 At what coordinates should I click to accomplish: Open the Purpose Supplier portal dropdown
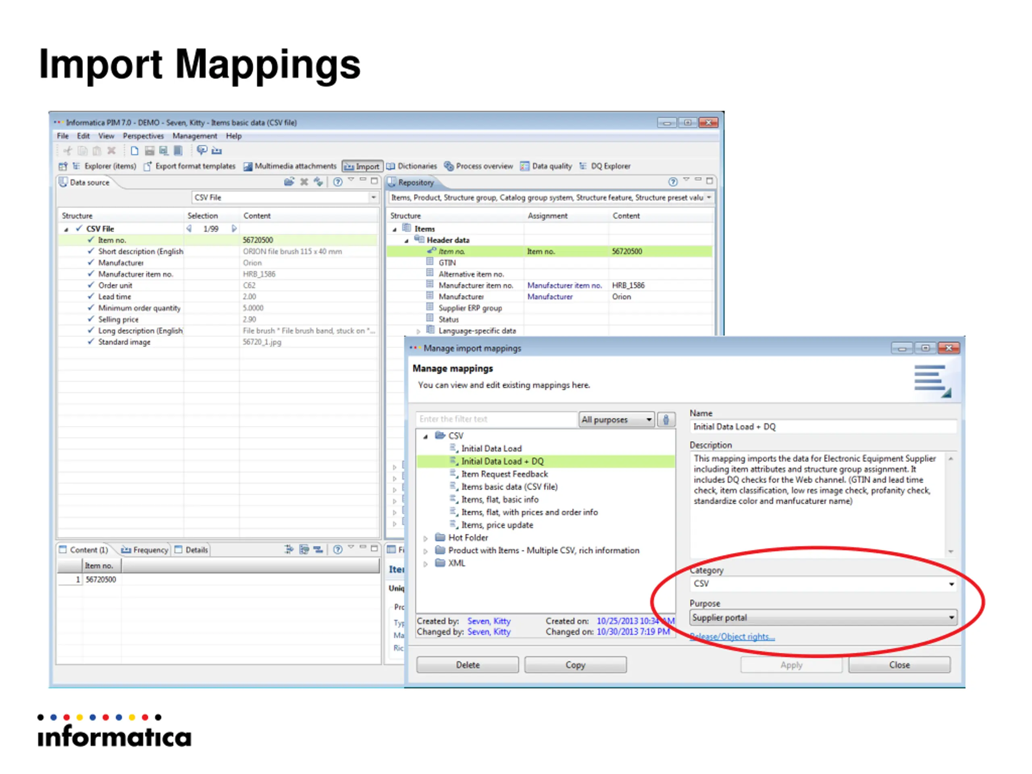pos(951,618)
